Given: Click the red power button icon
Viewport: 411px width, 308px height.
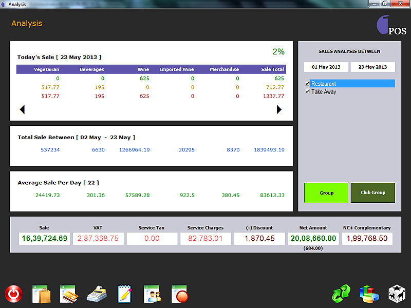Looking at the screenshot, I should coord(14,294).
